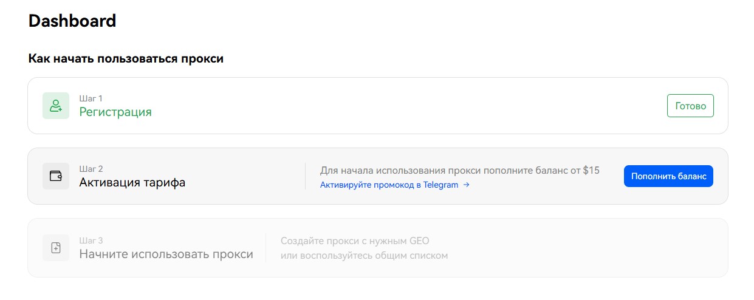The width and height of the screenshot is (754, 300).
Task: Click the "Регистрация" step title
Action: pos(115,112)
